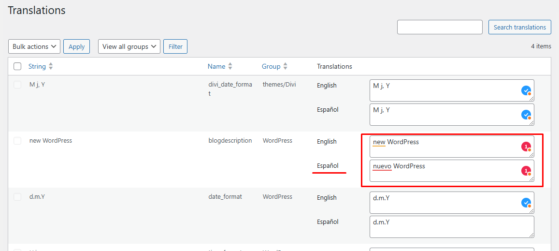Check the d.m.Y row checkbox
Viewport: 559px width, 251px height.
tap(17, 197)
